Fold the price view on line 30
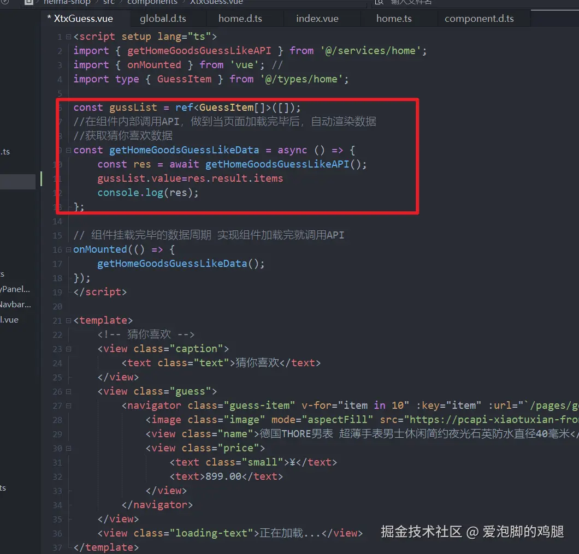 pos(68,449)
